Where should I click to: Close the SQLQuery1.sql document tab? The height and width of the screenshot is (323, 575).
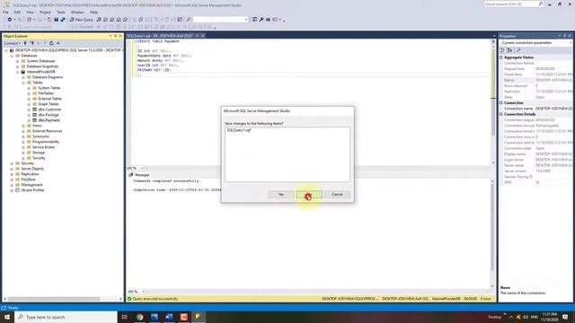pos(203,36)
